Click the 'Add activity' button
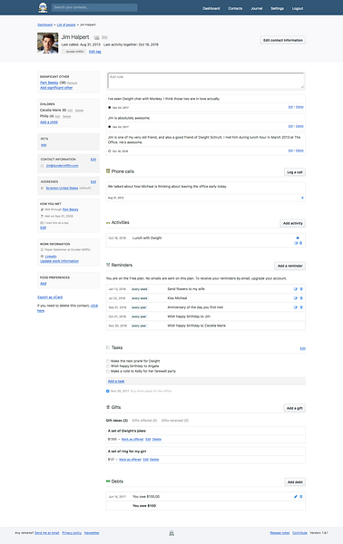 (x=293, y=223)
